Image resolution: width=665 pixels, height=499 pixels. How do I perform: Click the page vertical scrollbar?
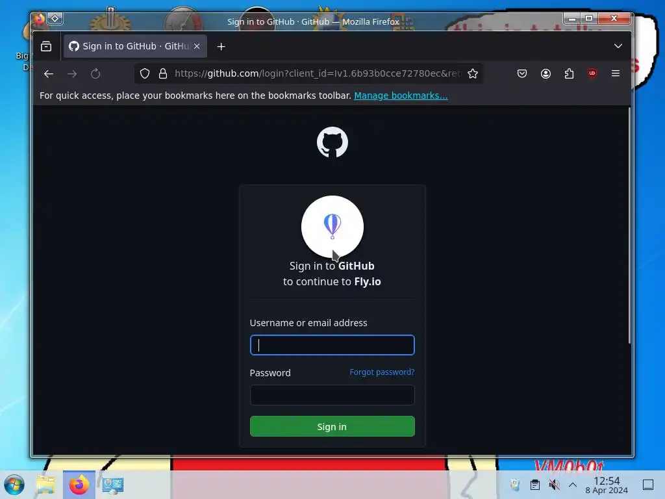pyautogui.click(x=629, y=225)
